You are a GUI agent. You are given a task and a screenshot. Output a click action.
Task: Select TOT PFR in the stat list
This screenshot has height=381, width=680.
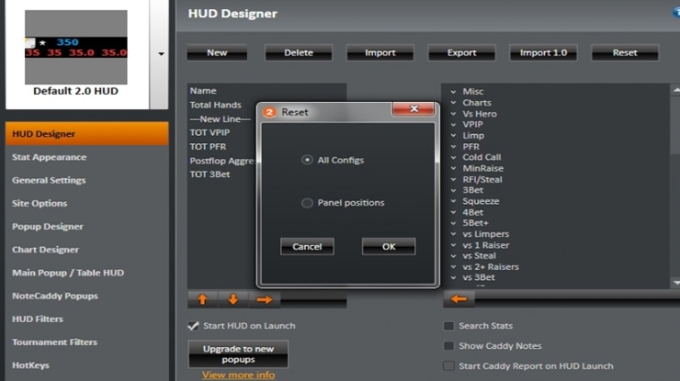coord(208,147)
